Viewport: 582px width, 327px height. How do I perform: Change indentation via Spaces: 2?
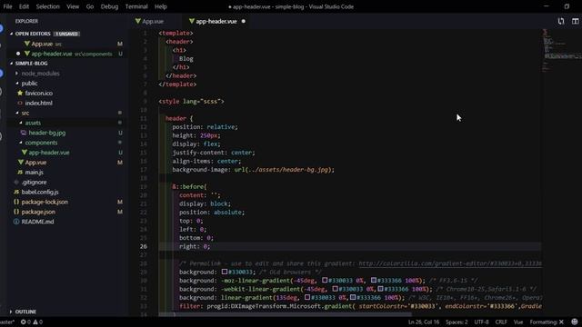[457, 322]
